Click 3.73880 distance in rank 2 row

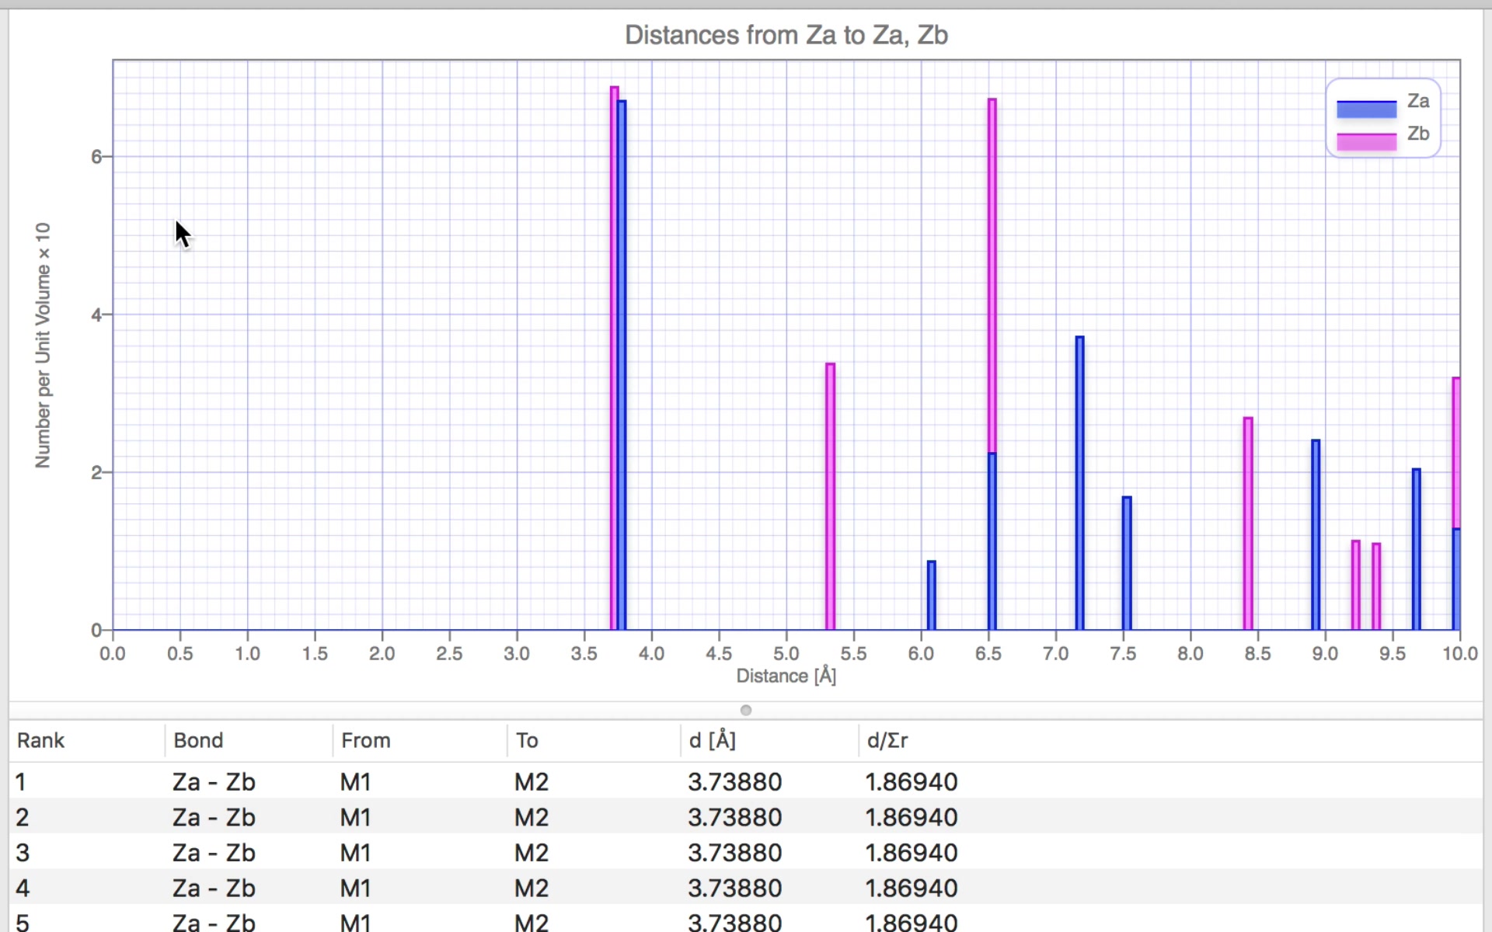(x=735, y=817)
